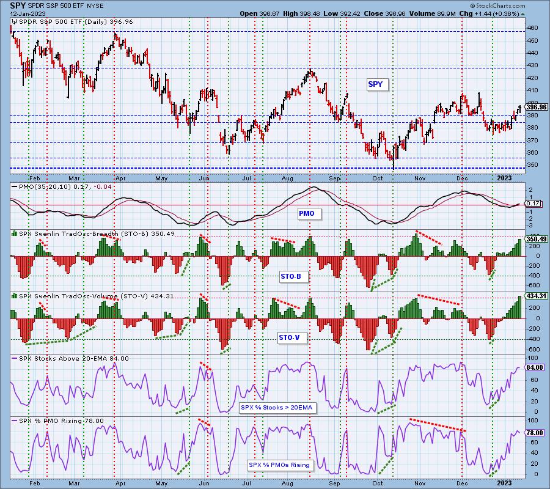Click 2023 on the axis under price panel
The height and width of the screenshot is (489, 550).
pos(505,178)
